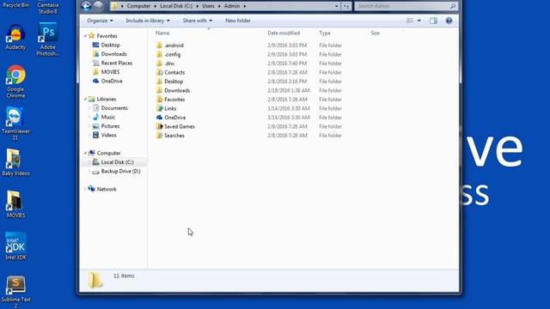Select MOVIES in the navigation pane

(x=110, y=72)
